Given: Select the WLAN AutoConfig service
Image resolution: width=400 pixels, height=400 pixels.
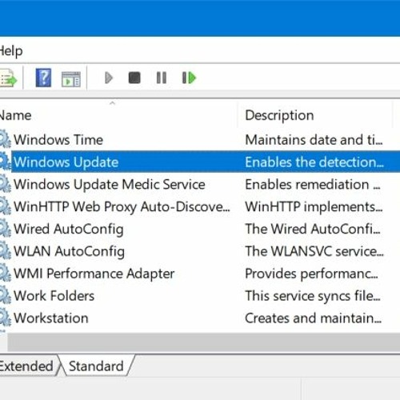Looking at the screenshot, I should (x=69, y=251).
